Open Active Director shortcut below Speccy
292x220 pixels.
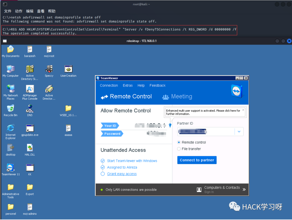coord(49,89)
